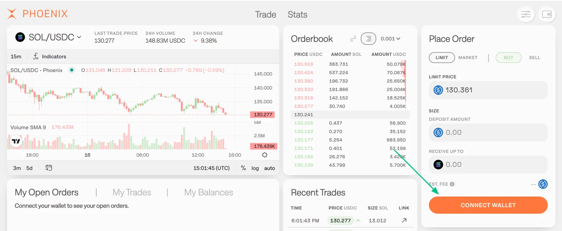562x231 pixels.
Task: Set chart range to 3m
Action: (17, 168)
